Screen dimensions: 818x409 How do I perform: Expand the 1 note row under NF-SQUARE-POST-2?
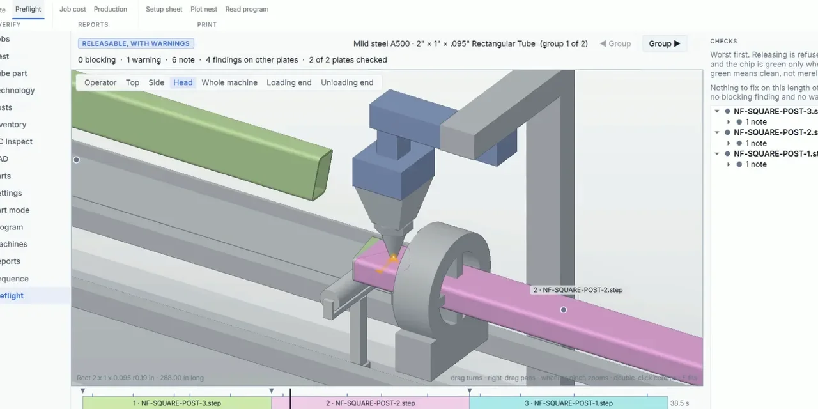[729, 143]
